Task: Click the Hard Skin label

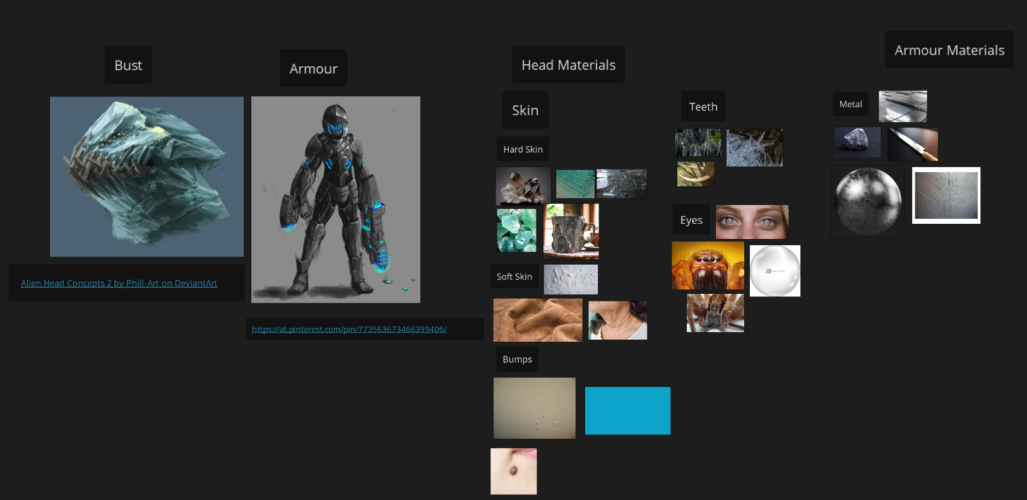Action: [x=523, y=149]
